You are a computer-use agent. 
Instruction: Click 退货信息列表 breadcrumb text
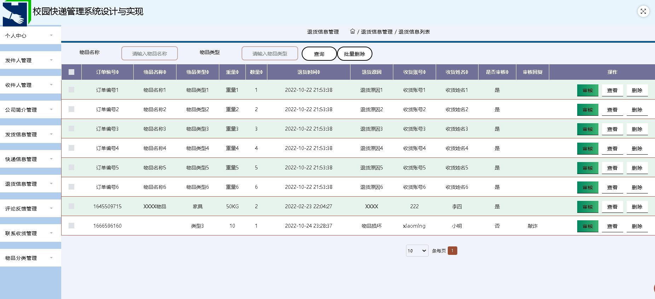coord(414,32)
